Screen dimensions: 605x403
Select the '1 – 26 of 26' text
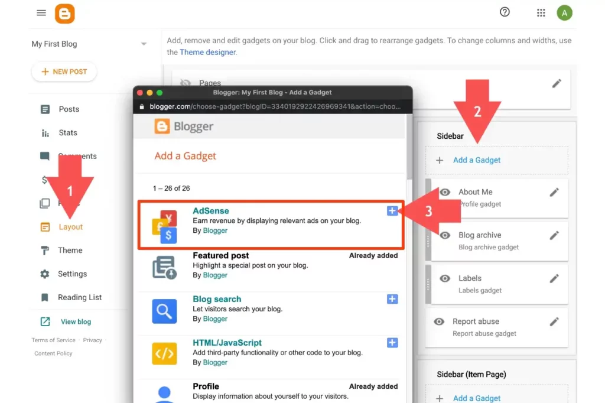(x=171, y=188)
